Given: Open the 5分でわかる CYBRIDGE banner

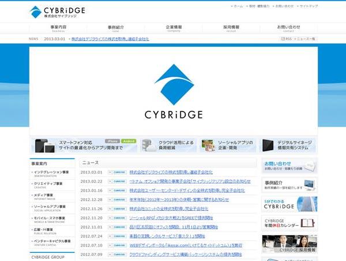Looking at the screenshot, I should coord(289,204).
